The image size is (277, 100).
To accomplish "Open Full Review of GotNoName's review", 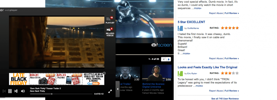I will tap(232, 58).
